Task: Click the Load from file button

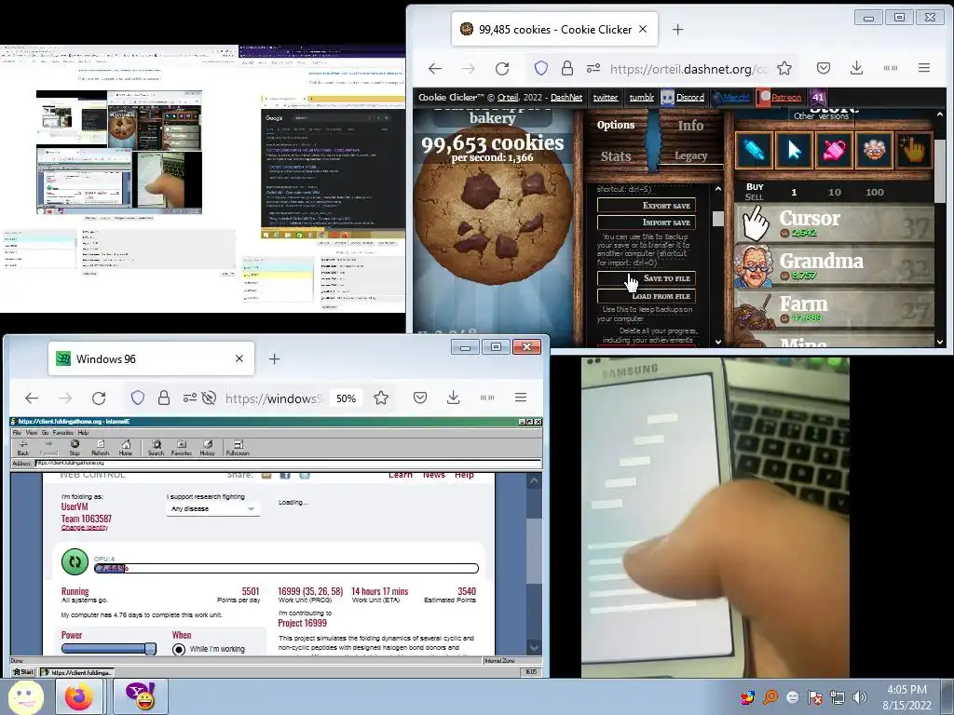Action: point(647,296)
